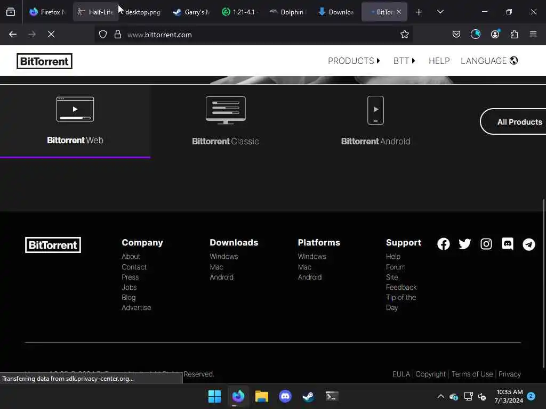Screen dimensions: 546x409
Task: Open the Advertise link
Action: [136, 307]
